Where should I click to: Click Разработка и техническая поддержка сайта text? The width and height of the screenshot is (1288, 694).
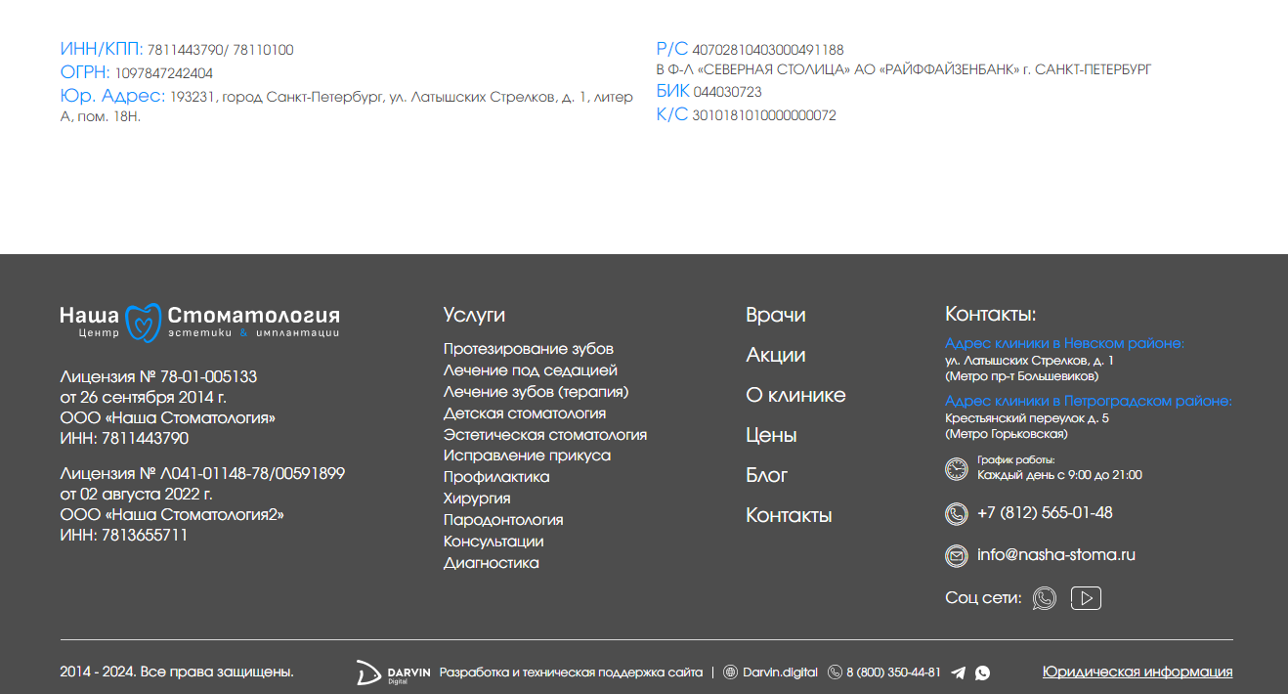click(571, 672)
